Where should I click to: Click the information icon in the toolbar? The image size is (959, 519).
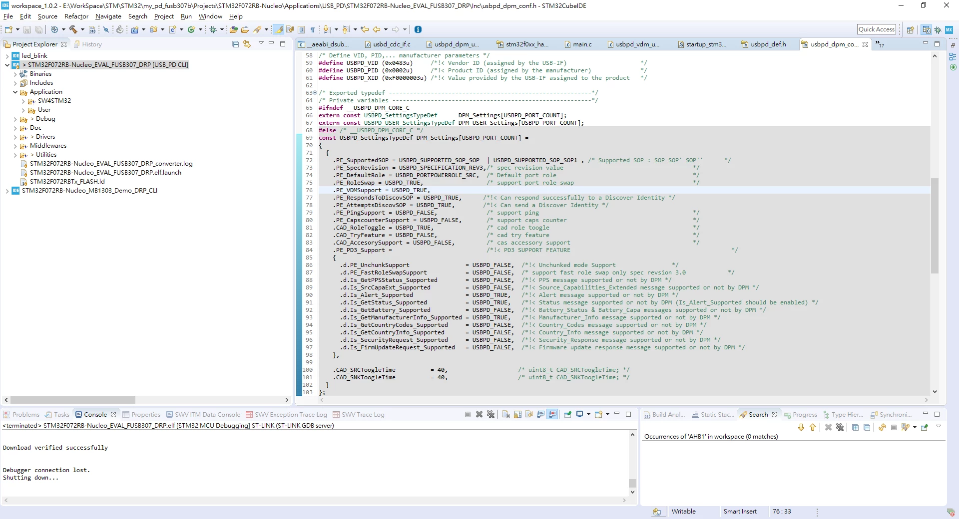(418, 29)
